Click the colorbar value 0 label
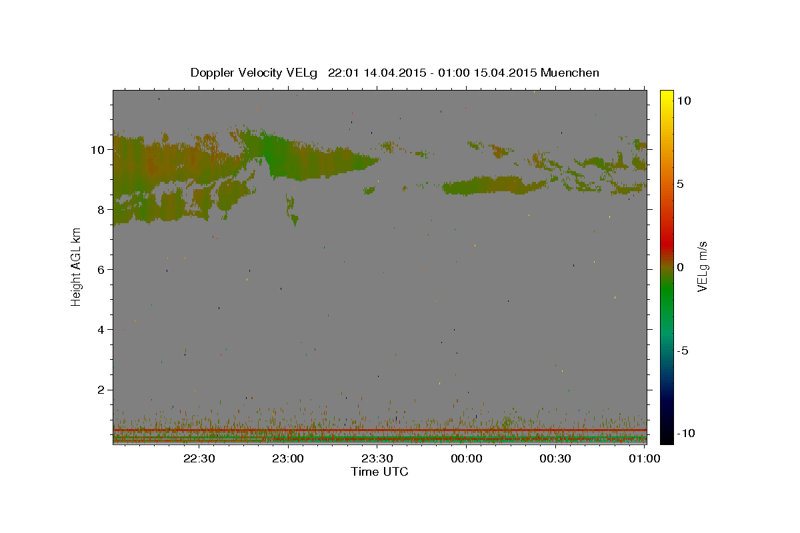Screen dimensions: 800x533 tap(681, 267)
